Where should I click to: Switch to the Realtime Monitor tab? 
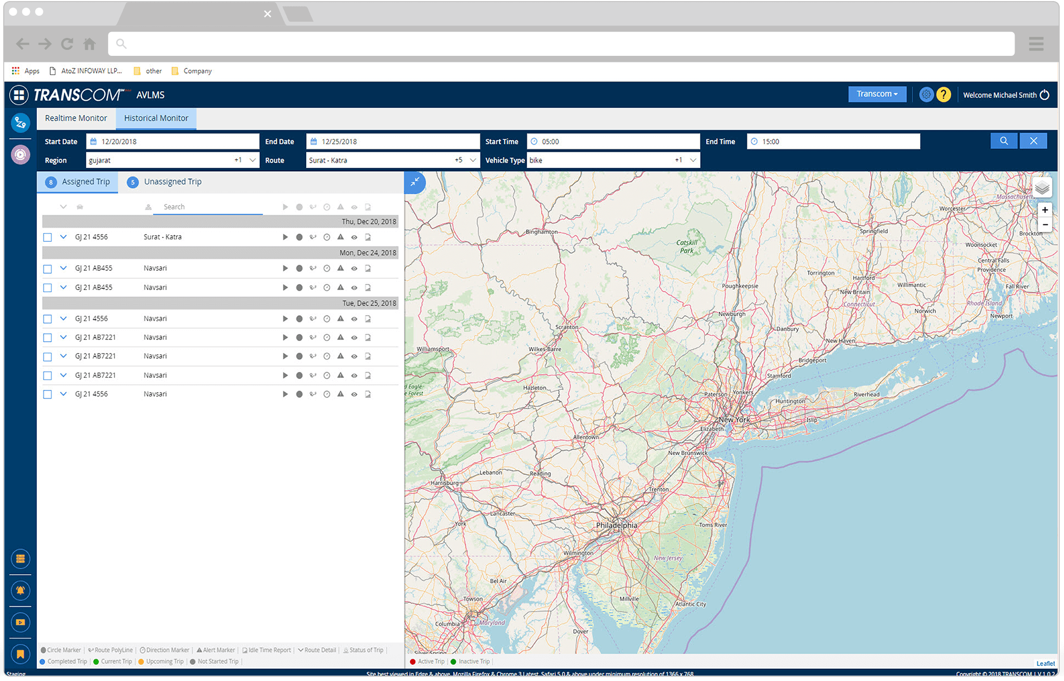(x=76, y=118)
